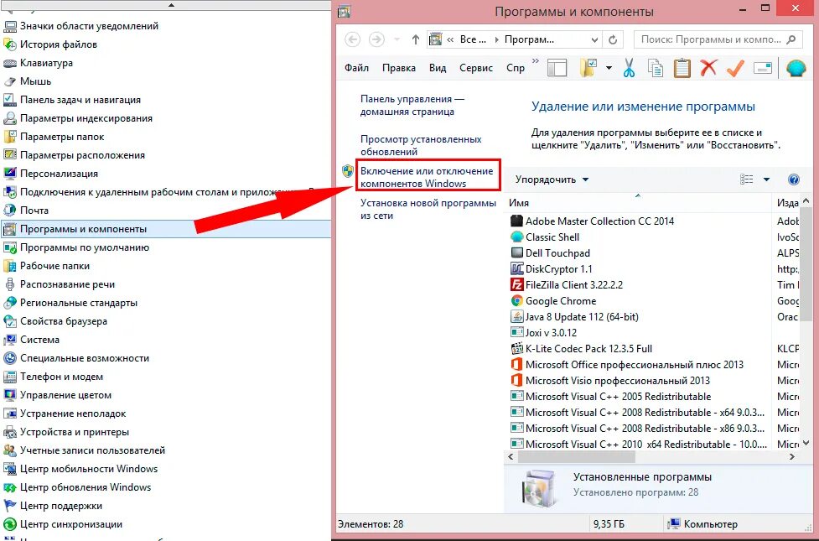Click the Java 8 Update icon
This screenshot has height=541, width=819.
point(516,317)
